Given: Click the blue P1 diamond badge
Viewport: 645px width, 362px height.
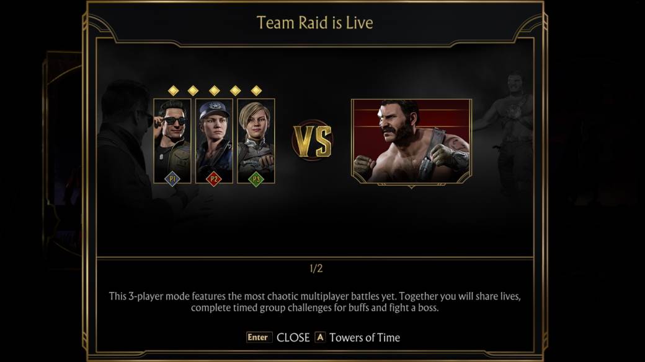Looking at the screenshot, I should [x=172, y=179].
